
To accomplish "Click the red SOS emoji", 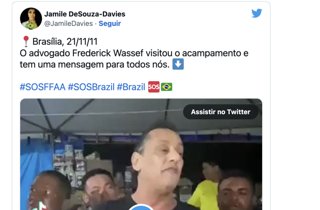I will (154, 87).
